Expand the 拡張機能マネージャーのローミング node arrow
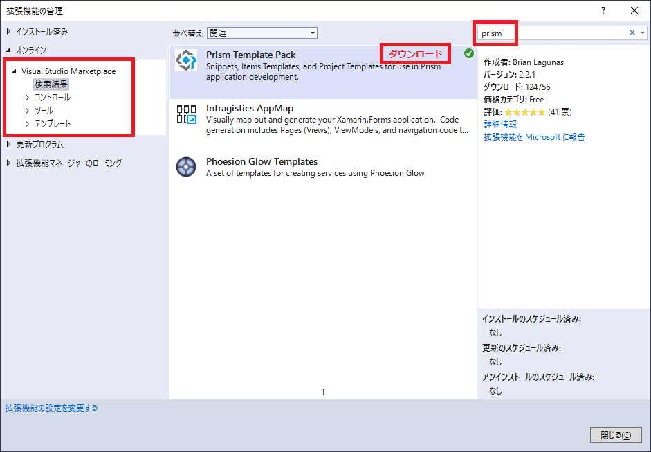Image resolution: width=651 pixels, height=452 pixels. tap(8, 163)
